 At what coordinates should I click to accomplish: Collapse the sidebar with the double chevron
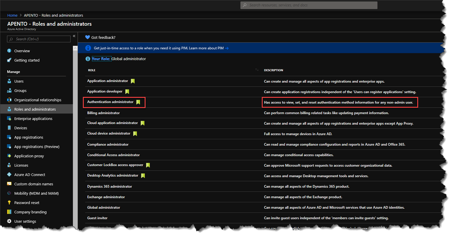pyautogui.click(x=74, y=36)
